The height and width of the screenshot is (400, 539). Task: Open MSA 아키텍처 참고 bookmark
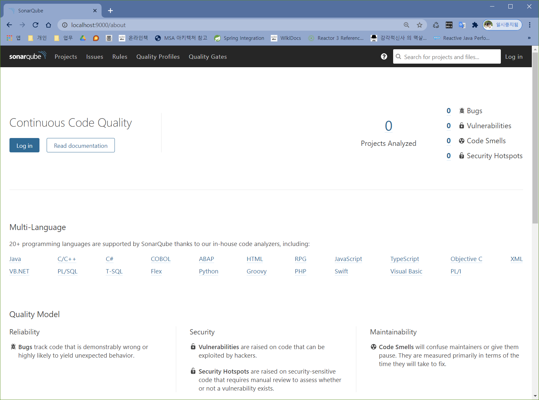181,38
